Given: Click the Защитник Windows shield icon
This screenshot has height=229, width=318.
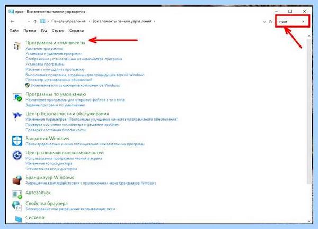Looking at the screenshot, I should tap(17, 141).
